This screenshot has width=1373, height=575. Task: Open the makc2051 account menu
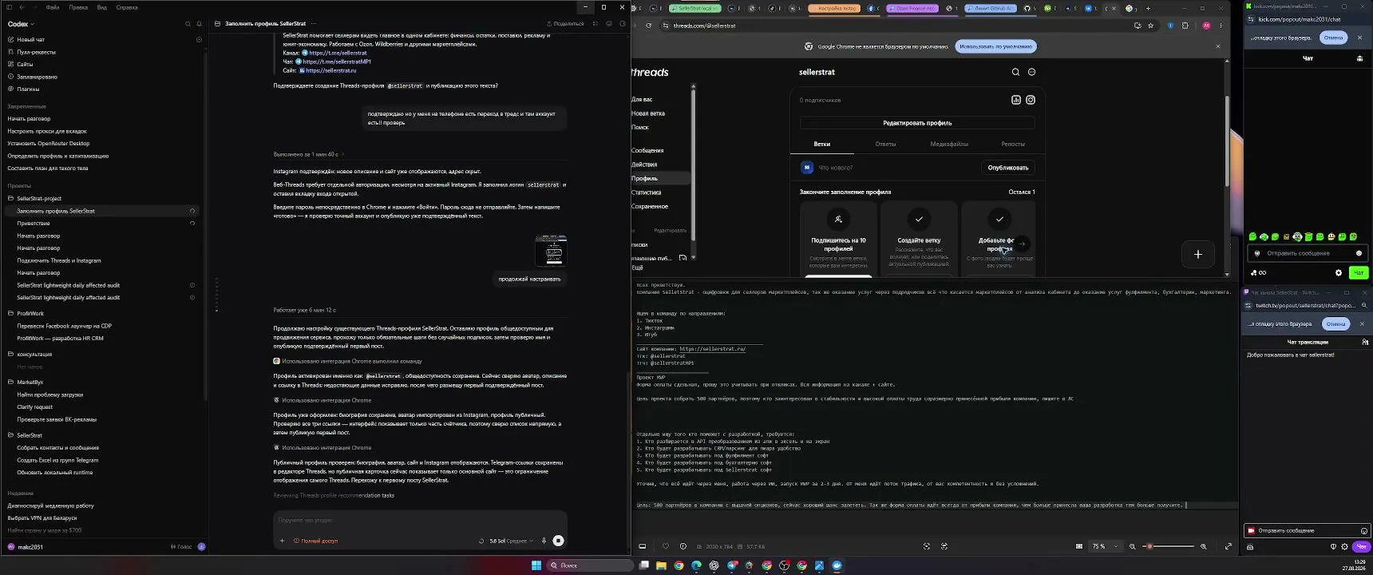26,547
